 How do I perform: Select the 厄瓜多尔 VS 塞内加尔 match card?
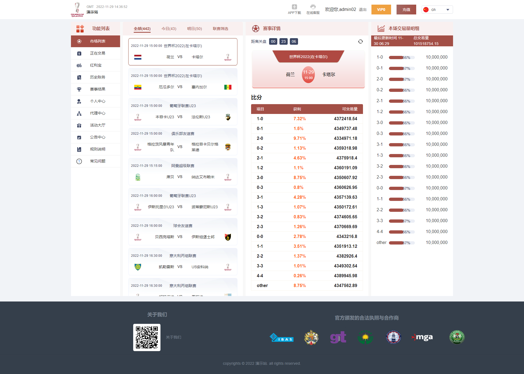(183, 82)
